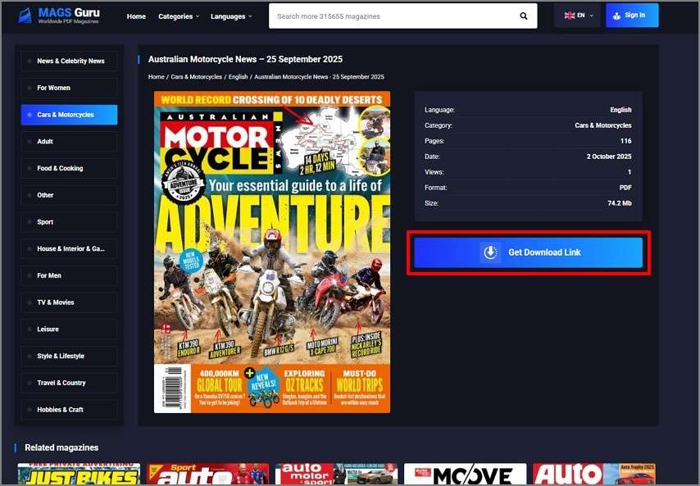Screen dimensions: 700x486
Task: Click the search magnifier icon
Action: (524, 15)
